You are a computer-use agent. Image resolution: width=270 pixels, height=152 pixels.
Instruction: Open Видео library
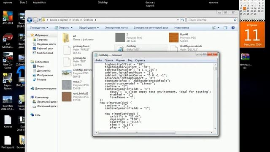[x=40, y=66]
